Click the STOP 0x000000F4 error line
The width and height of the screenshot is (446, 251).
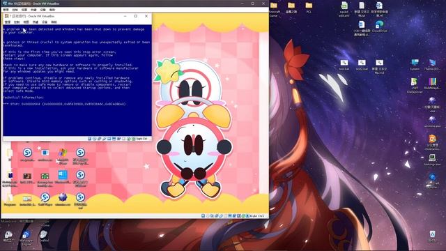pyautogui.click(x=64, y=104)
